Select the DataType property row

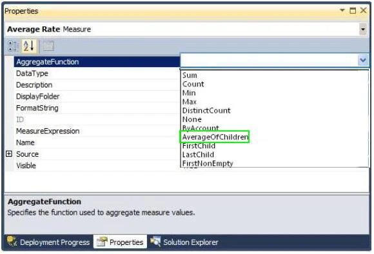[97, 73]
